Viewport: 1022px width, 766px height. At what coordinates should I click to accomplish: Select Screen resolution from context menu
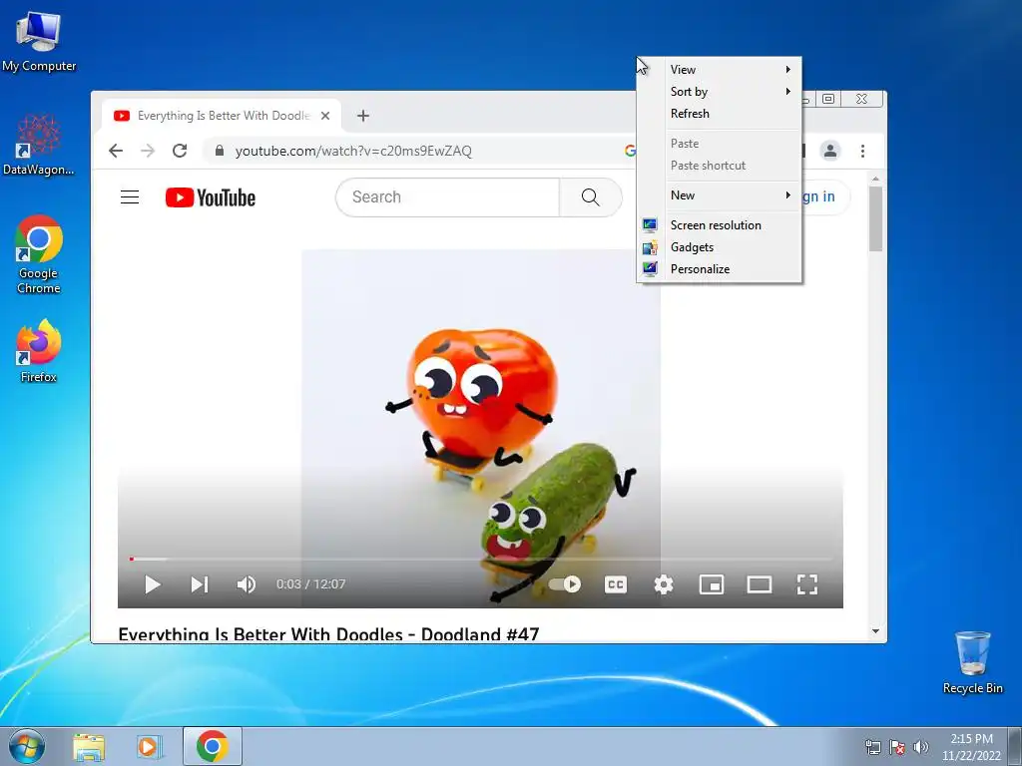tap(719, 225)
